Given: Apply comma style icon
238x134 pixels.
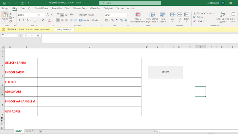Looking at the screenshot, I should pyautogui.click(x=117, y=20).
